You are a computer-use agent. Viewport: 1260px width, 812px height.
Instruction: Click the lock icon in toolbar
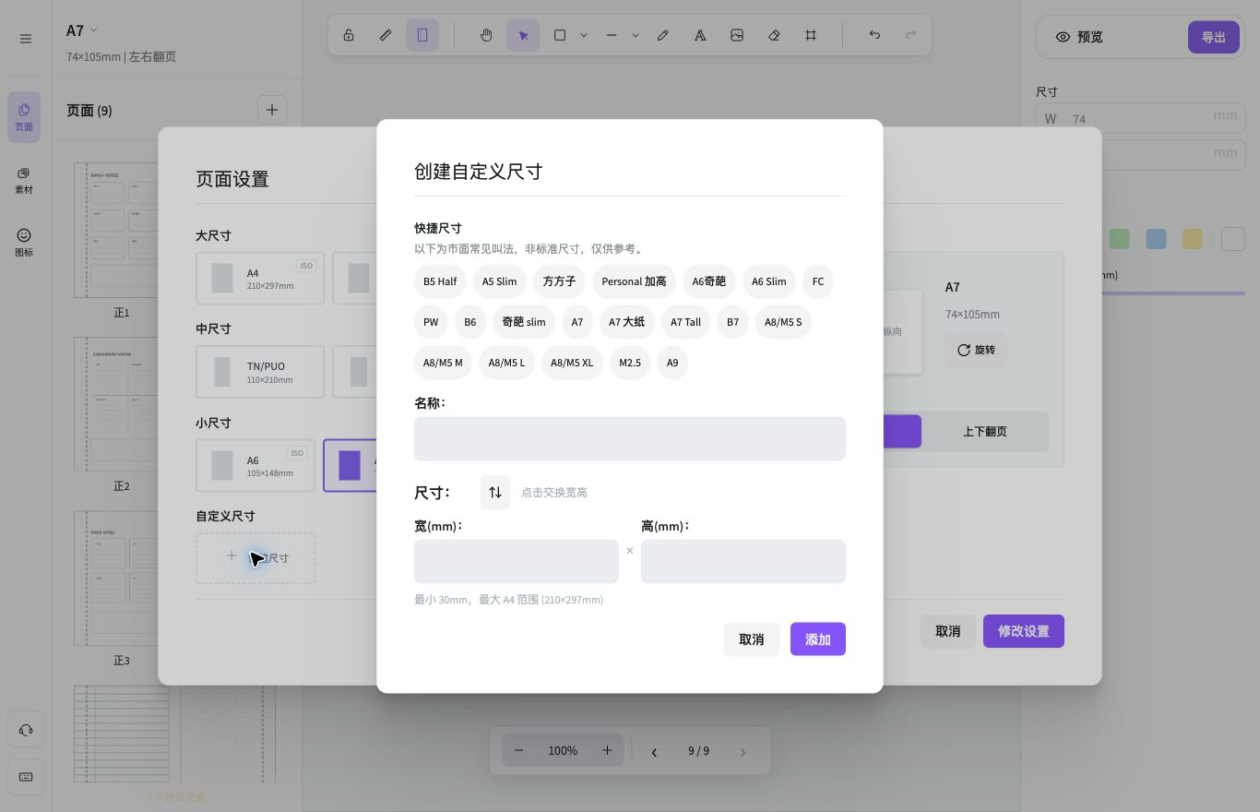coord(349,35)
